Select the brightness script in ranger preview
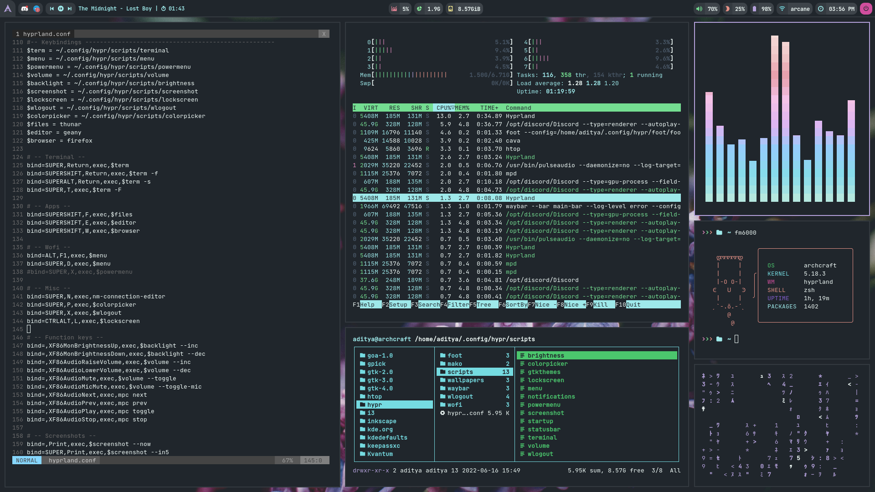Viewport: 875px width, 492px height. click(597, 356)
